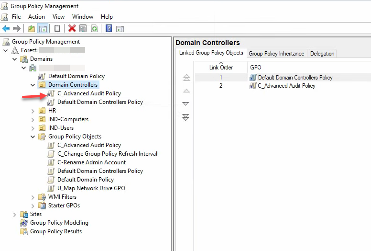Select Default Domain Controllers Policy row in list
Screen dimensions: 371x251
pyautogui.click(x=283, y=78)
